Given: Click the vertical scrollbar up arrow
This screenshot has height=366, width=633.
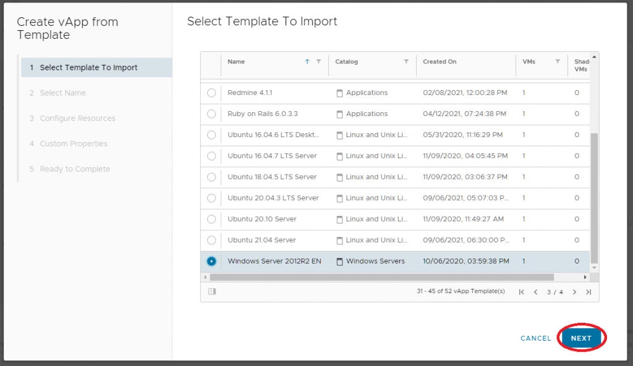Looking at the screenshot, I should tap(594, 57).
